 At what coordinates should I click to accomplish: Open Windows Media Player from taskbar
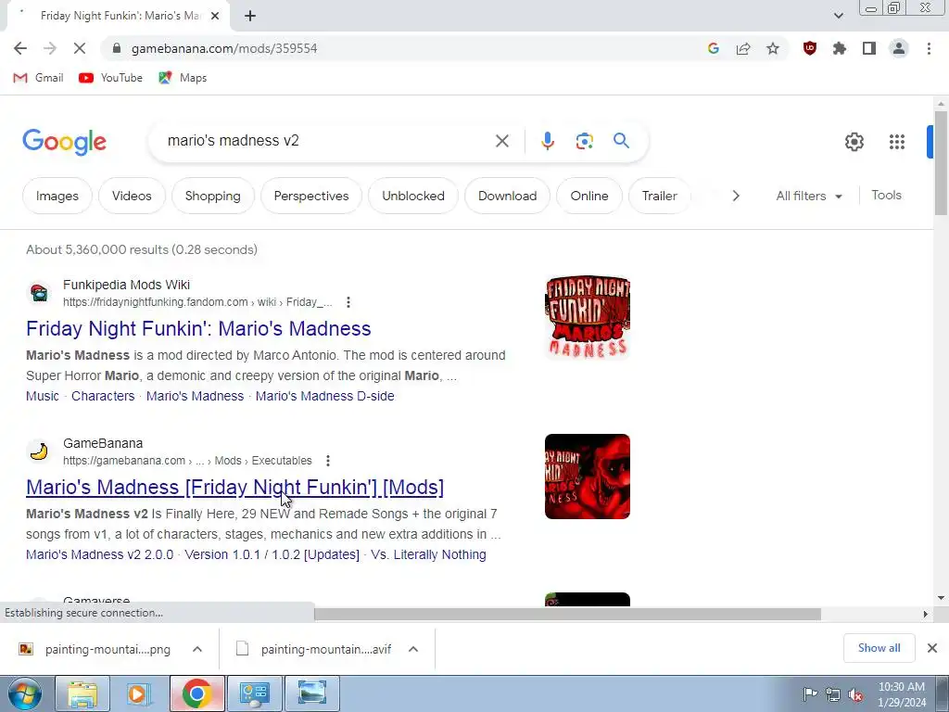(139, 693)
